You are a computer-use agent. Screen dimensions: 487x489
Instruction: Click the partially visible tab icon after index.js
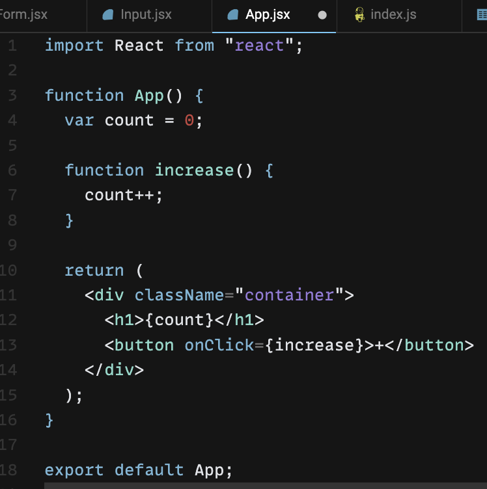click(x=482, y=15)
